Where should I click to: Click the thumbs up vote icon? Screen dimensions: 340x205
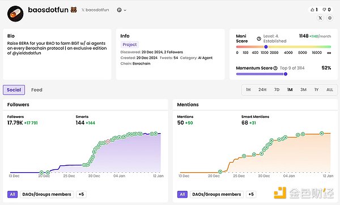[x=312, y=10]
